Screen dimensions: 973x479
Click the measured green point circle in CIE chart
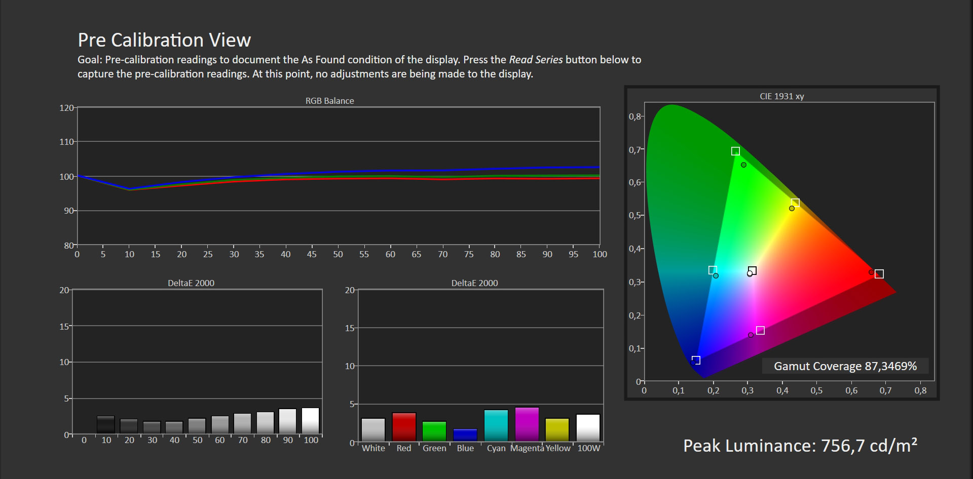(743, 165)
